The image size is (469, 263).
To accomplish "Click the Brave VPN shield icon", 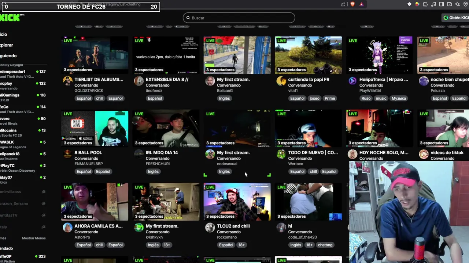I will [x=465, y=4].
